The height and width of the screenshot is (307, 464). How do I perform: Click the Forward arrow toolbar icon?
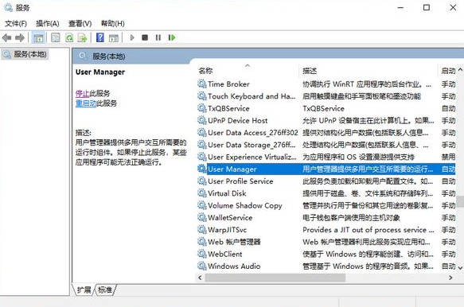click(20, 37)
